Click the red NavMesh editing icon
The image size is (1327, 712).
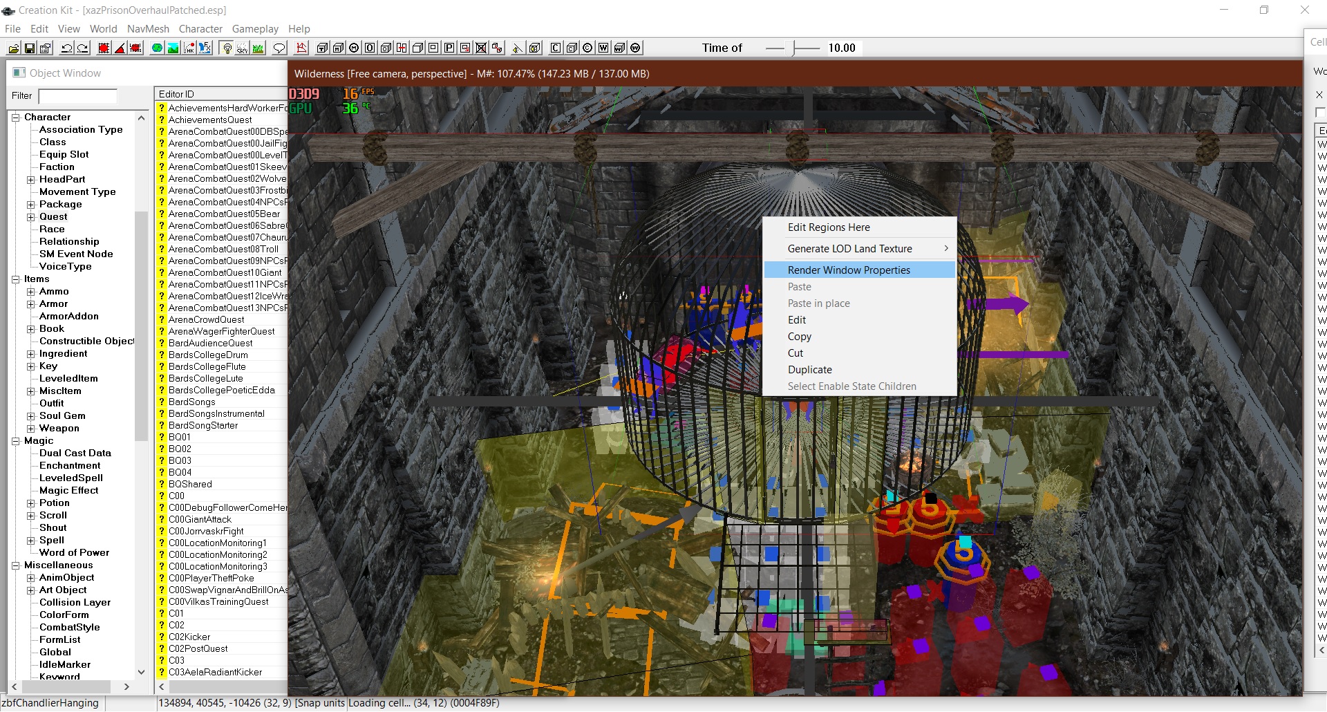pyautogui.click(x=301, y=48)
